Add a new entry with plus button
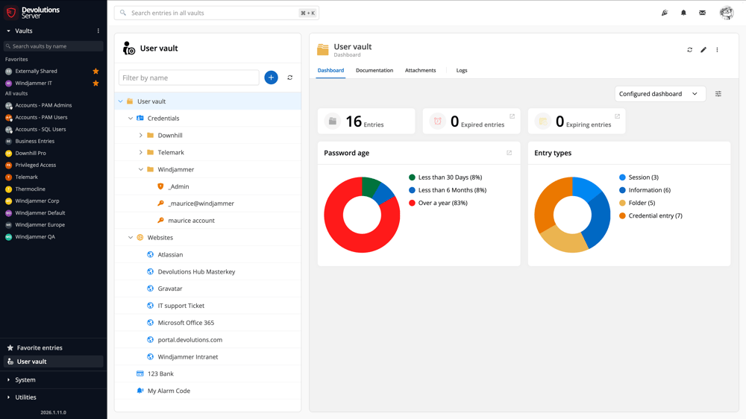This screenshot has height=419, width=746. click(272, 78)
